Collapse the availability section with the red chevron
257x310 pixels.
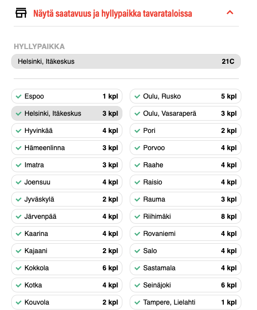point(230,13)
